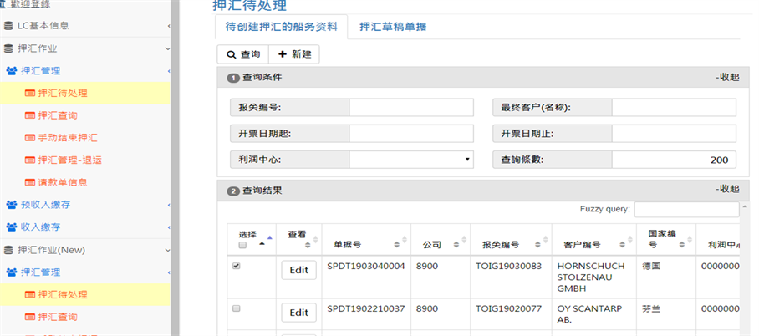Tick the SPDT1902210037 row checkbox
759x336 pixels.
[x=237, y=308]
